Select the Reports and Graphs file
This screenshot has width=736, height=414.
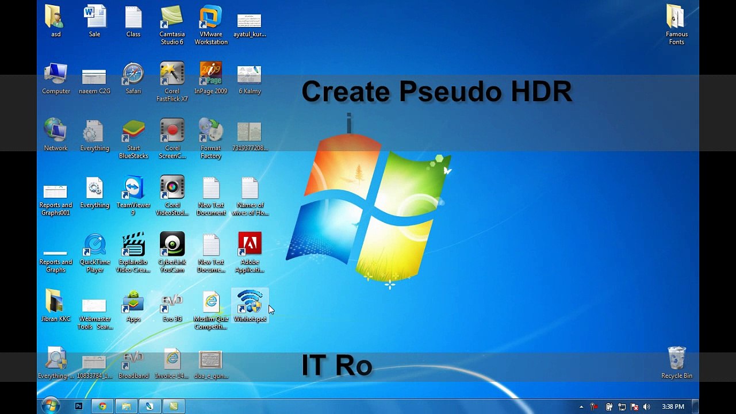(56, 262)
